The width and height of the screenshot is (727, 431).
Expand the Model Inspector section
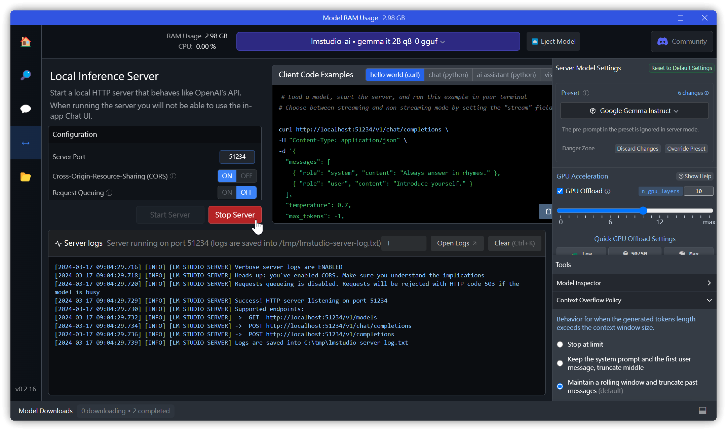(634, 283)
